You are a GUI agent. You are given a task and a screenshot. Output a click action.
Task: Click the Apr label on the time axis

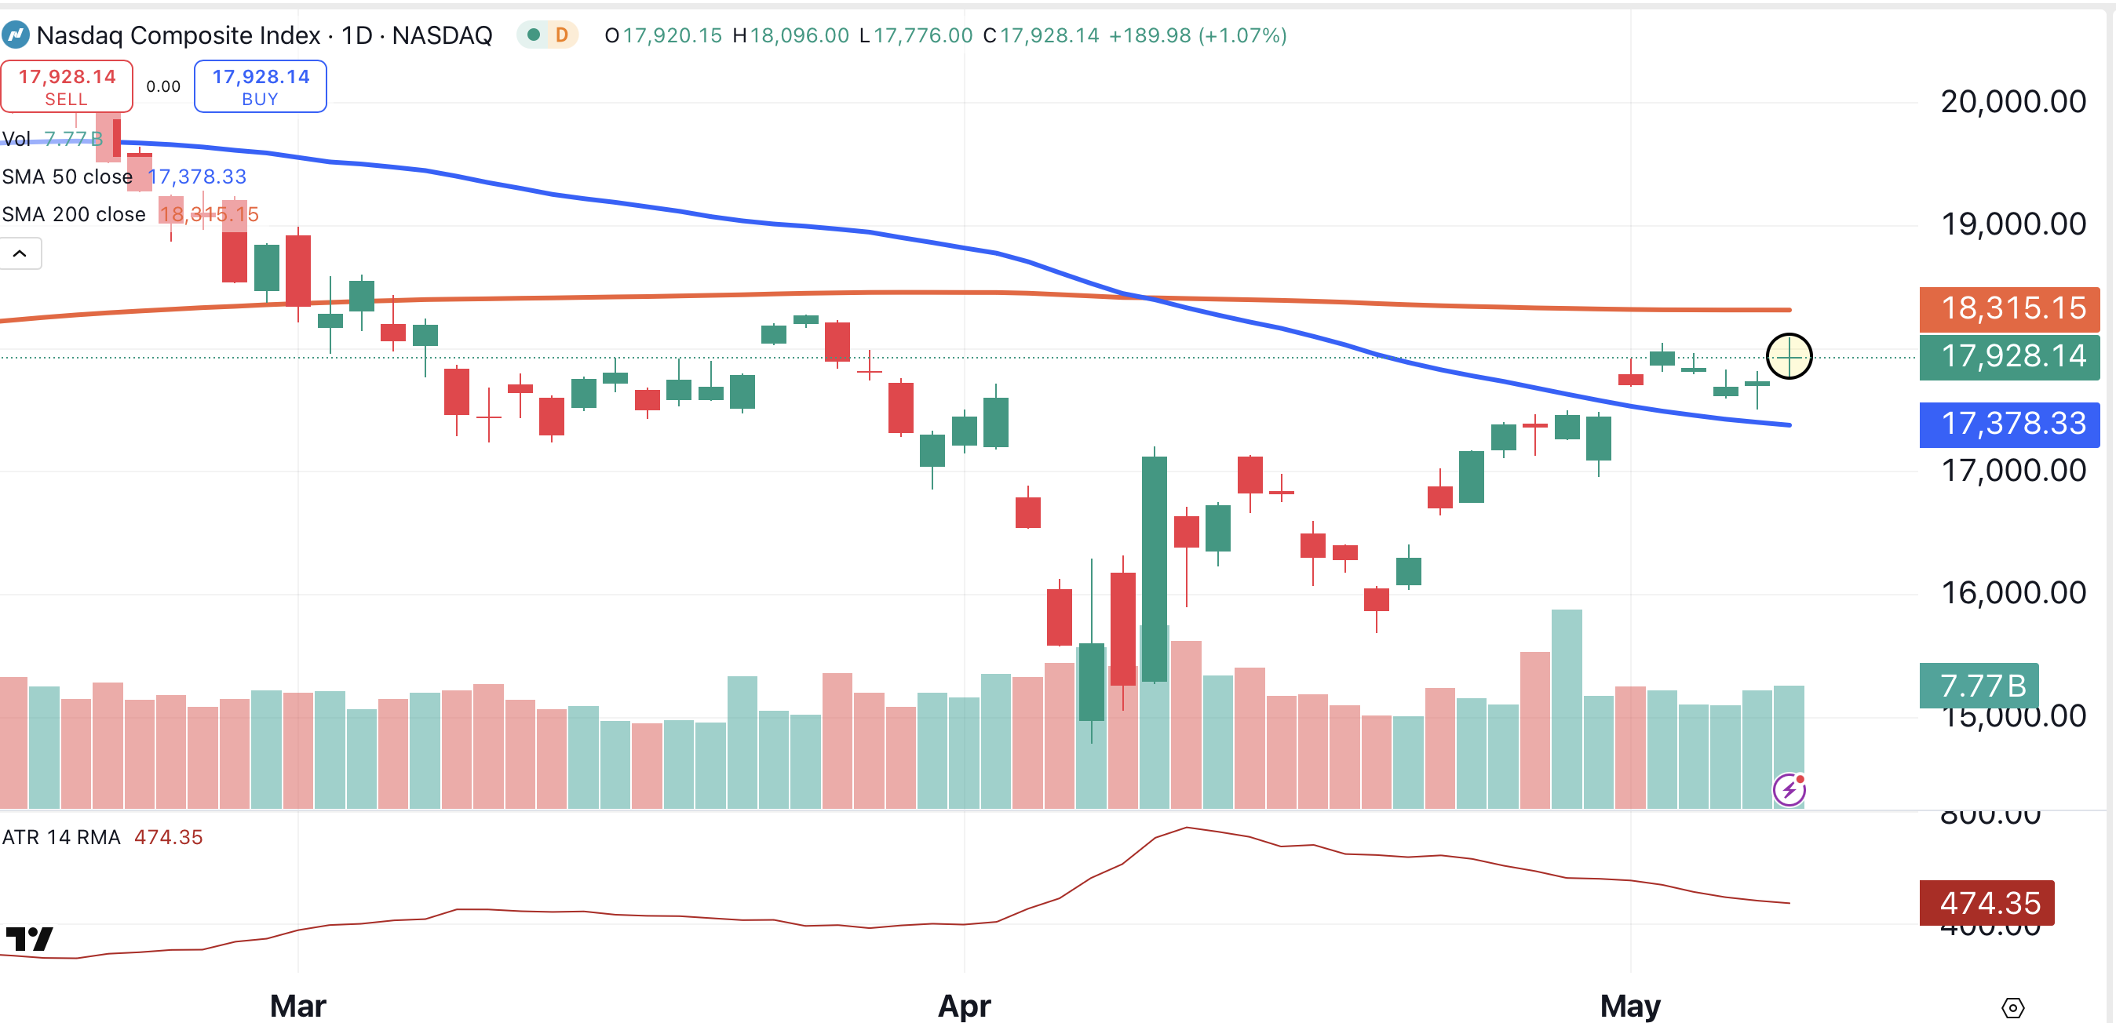pyautogui.click(x=964, y=1006)
